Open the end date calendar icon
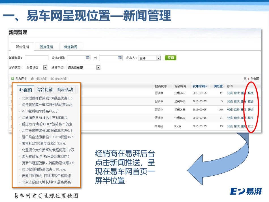Viewport: 269px width, 202px height. tap(120, 58)
